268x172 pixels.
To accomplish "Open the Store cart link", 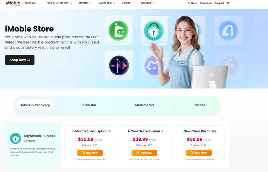I will pos(192,3).
